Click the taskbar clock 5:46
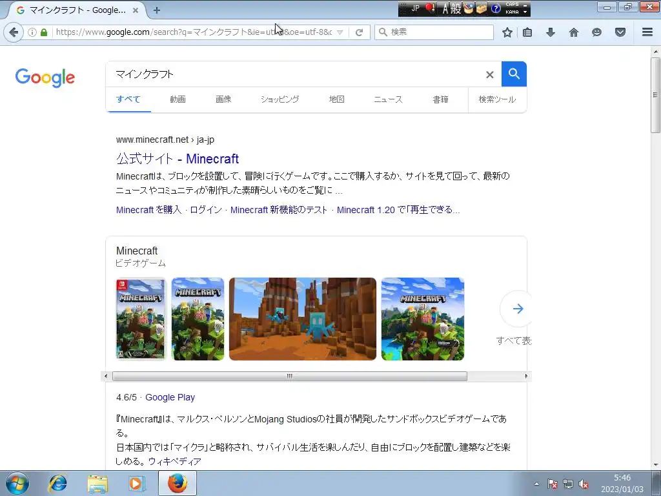Screen dimensions: 661x496 click(x=622, y=478)
